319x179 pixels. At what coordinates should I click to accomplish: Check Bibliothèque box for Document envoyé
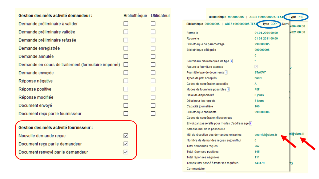pyautogui.click(x=126, y=105)
